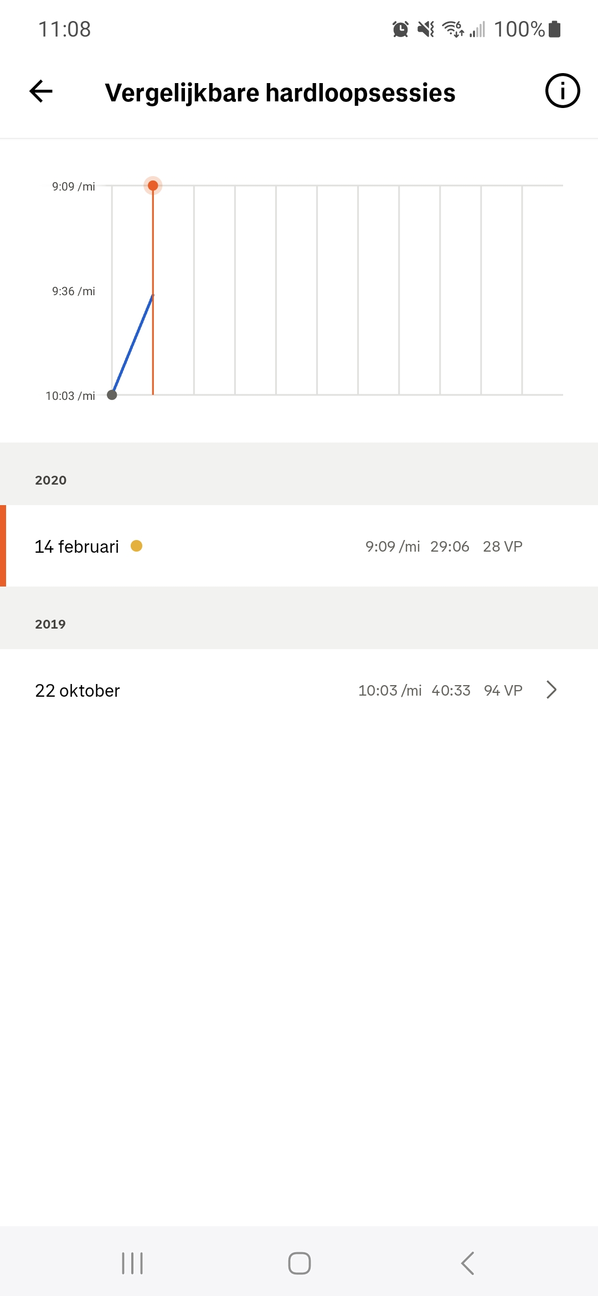Tap the Vergelijkbare hardloopsessies title
This screenshot has height=1296, width=598.
click(280, 92)
